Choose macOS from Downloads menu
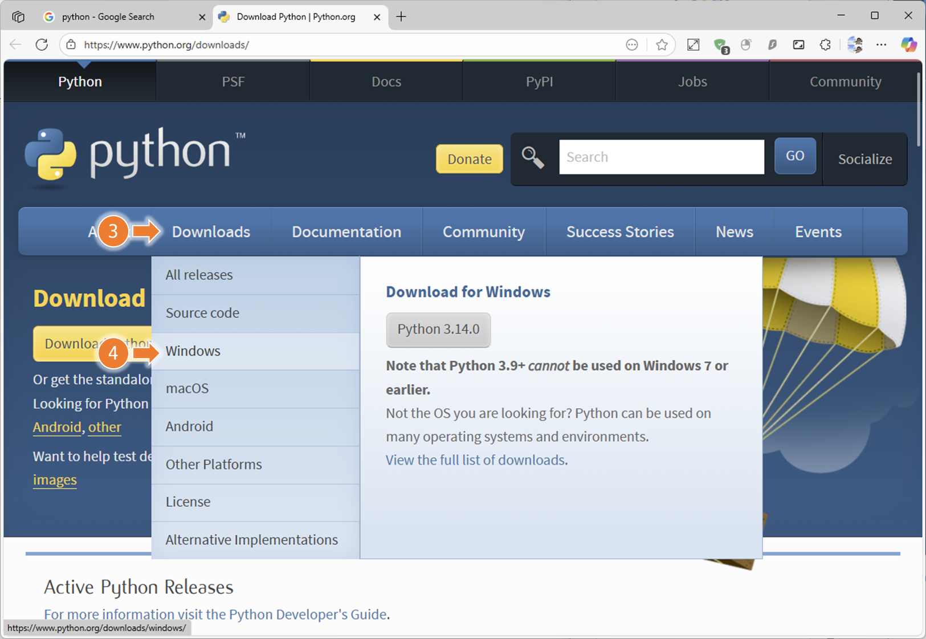 coord(255,389)
